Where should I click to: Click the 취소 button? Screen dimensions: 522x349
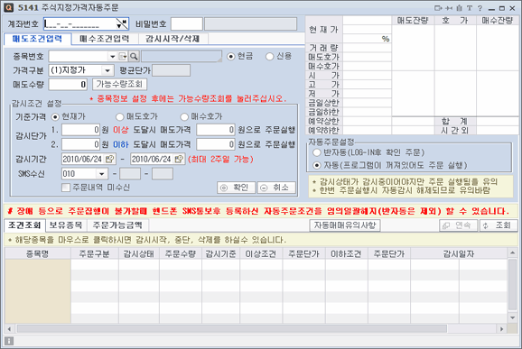tap(276, 188)
